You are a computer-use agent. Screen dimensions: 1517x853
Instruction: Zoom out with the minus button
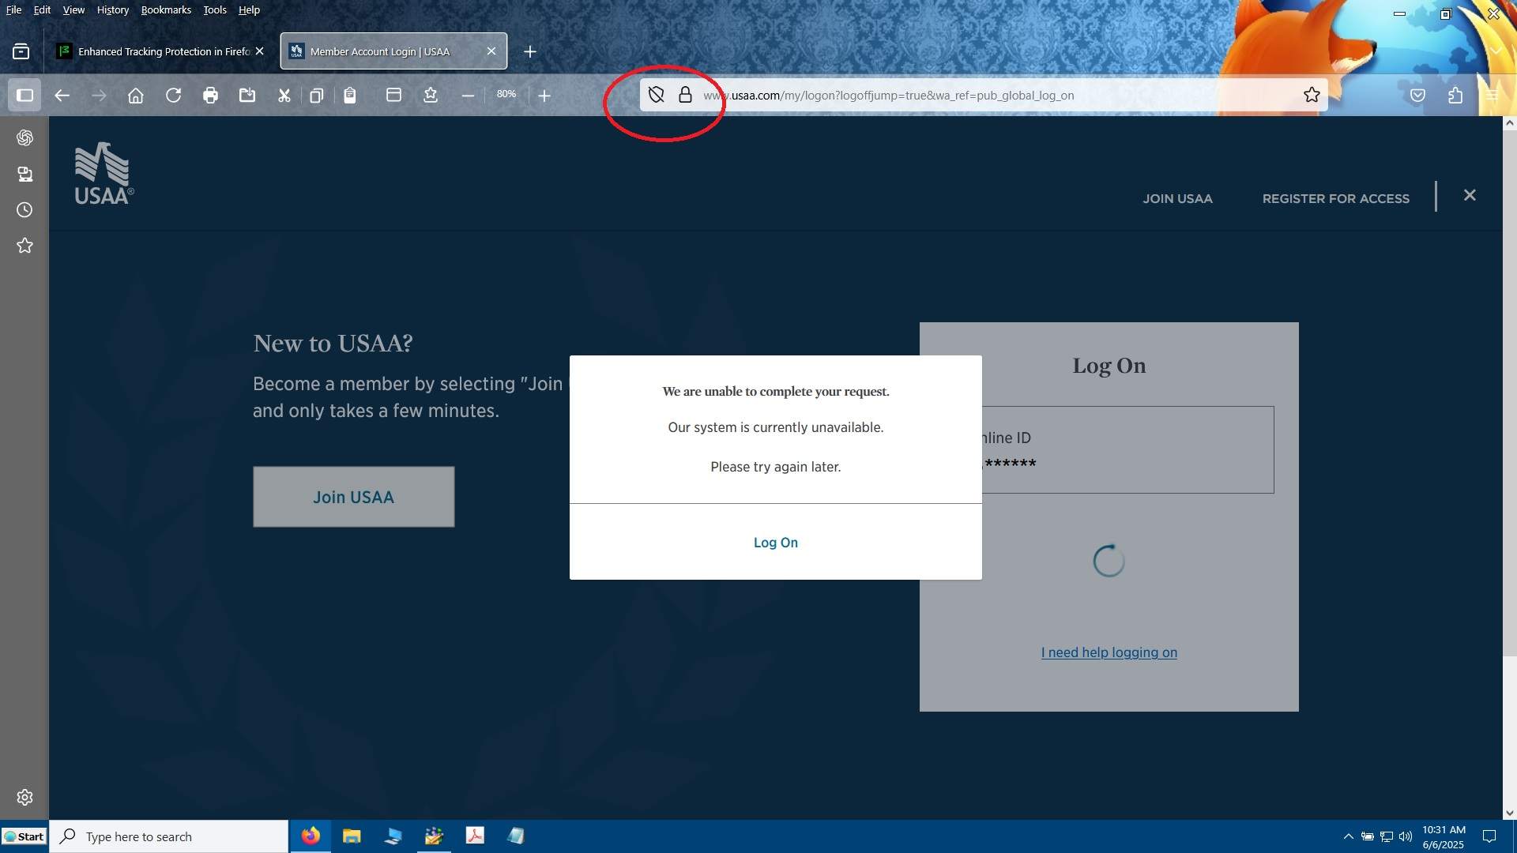click(x=468, y=96)
